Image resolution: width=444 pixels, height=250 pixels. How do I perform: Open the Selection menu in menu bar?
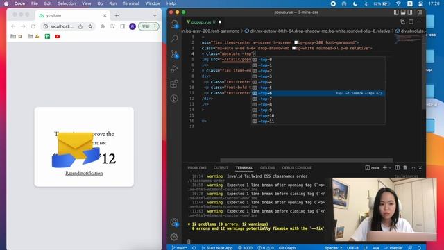pos(67,3)
